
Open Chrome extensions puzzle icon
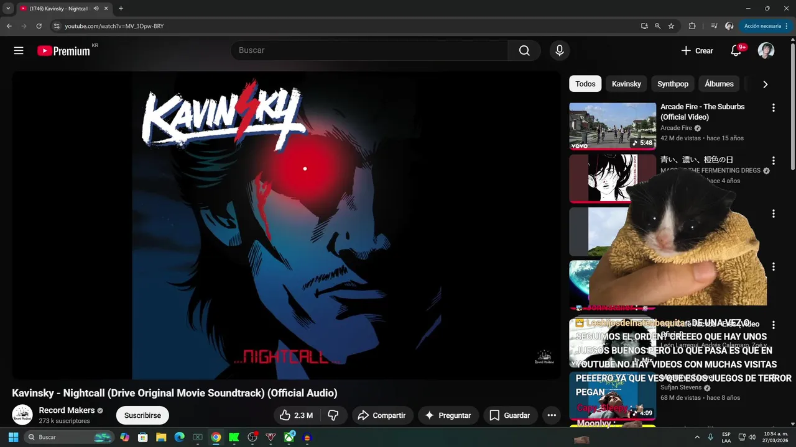click(692, 26)
